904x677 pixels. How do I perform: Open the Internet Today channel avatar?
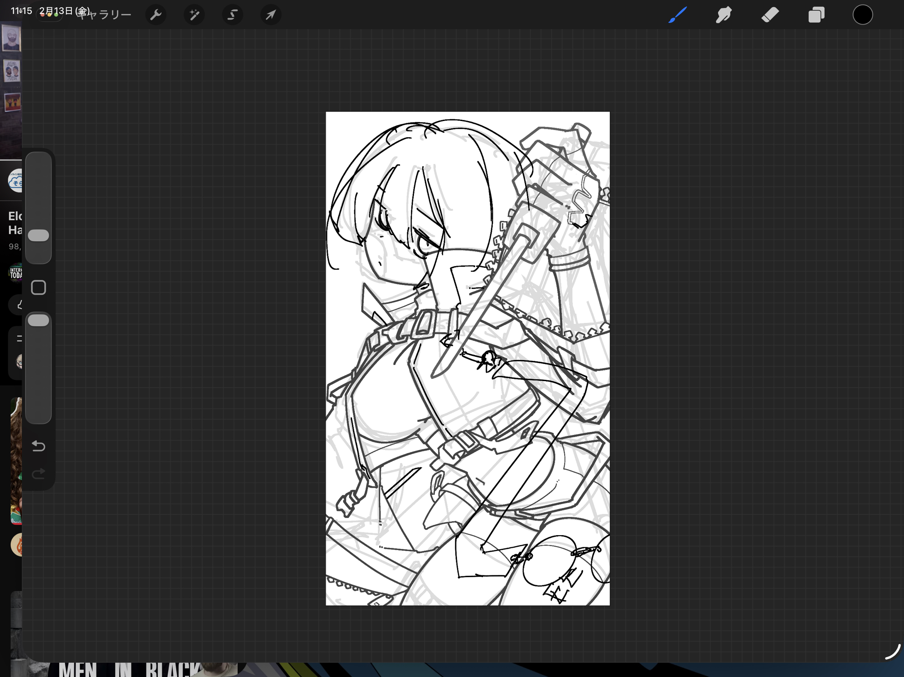(15, 273)
